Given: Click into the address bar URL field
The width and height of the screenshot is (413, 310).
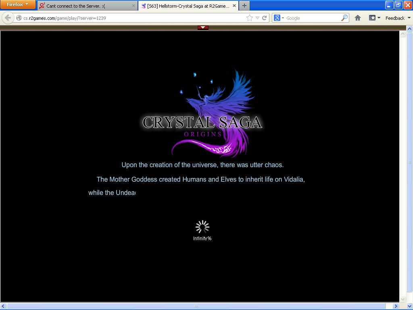Looking at the screenshot, I should (133, 18).
